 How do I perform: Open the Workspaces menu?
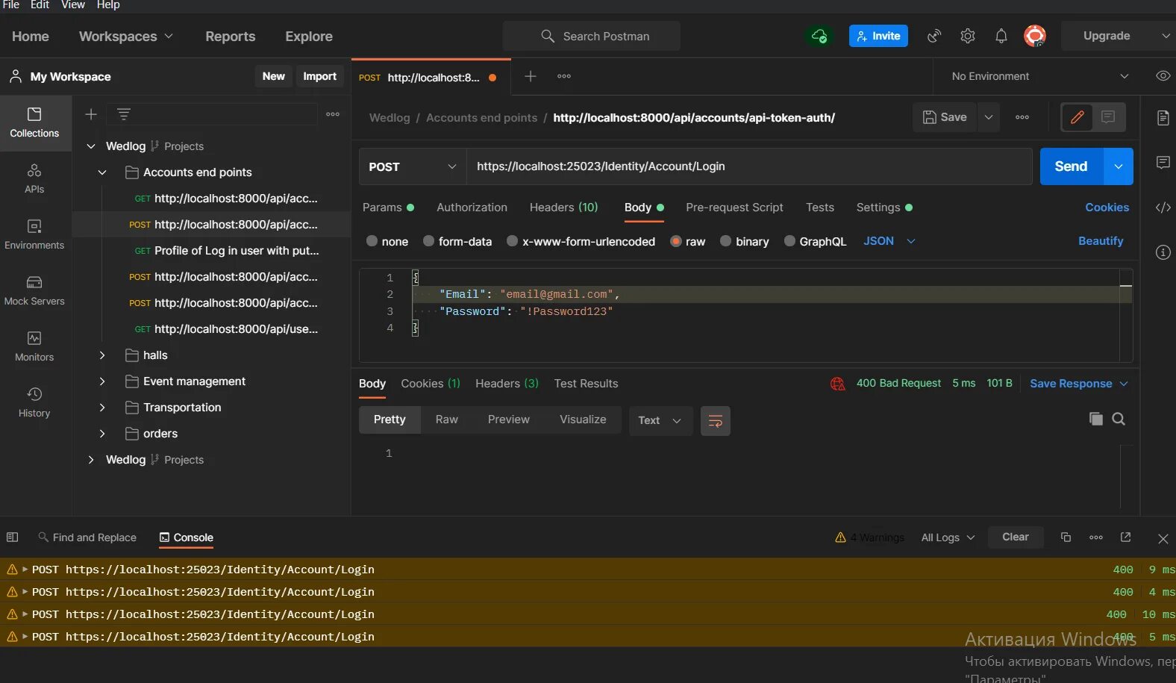coord(125,36)
